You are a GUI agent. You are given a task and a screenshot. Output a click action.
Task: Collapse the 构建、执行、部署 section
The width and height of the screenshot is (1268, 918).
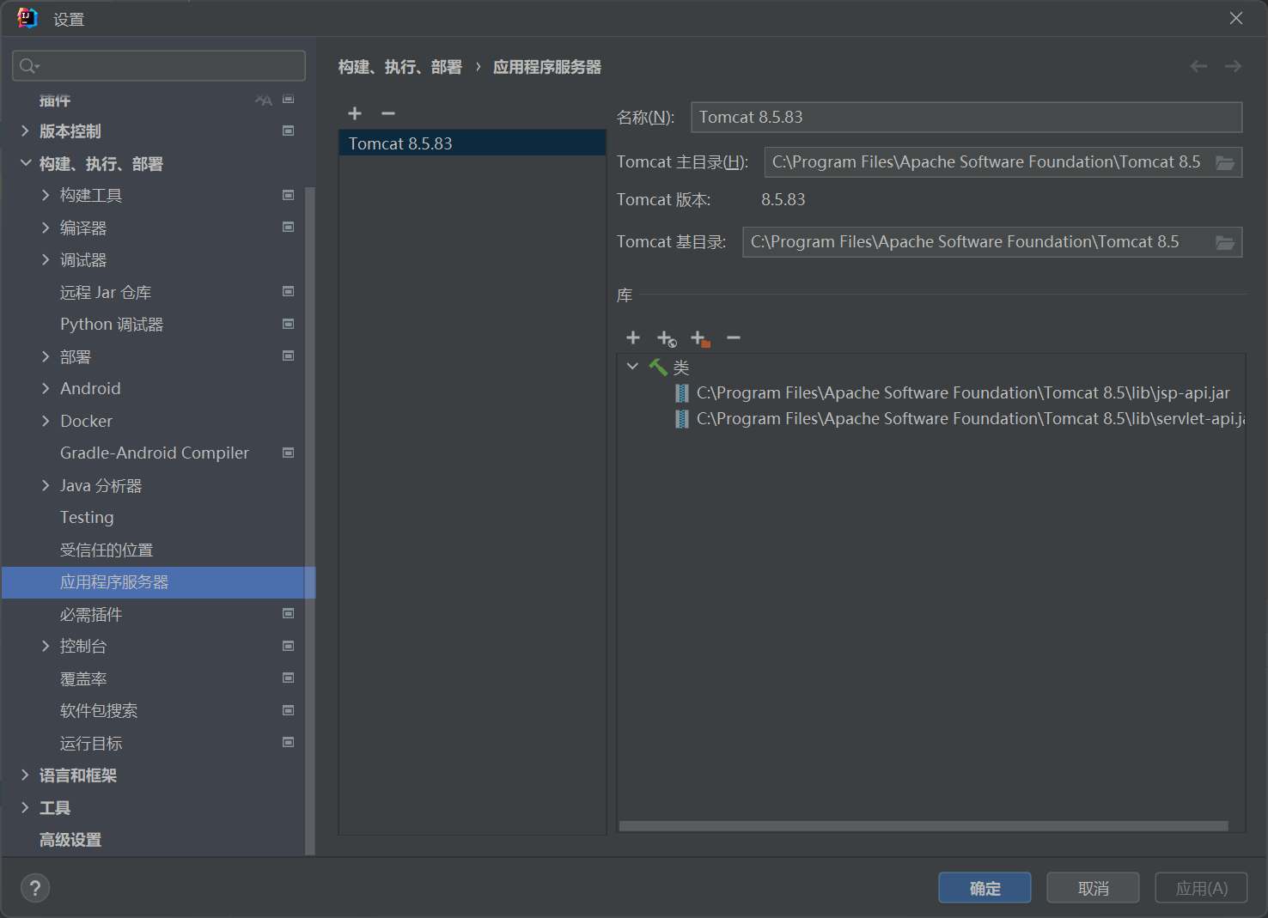click(x=25, y=163)
